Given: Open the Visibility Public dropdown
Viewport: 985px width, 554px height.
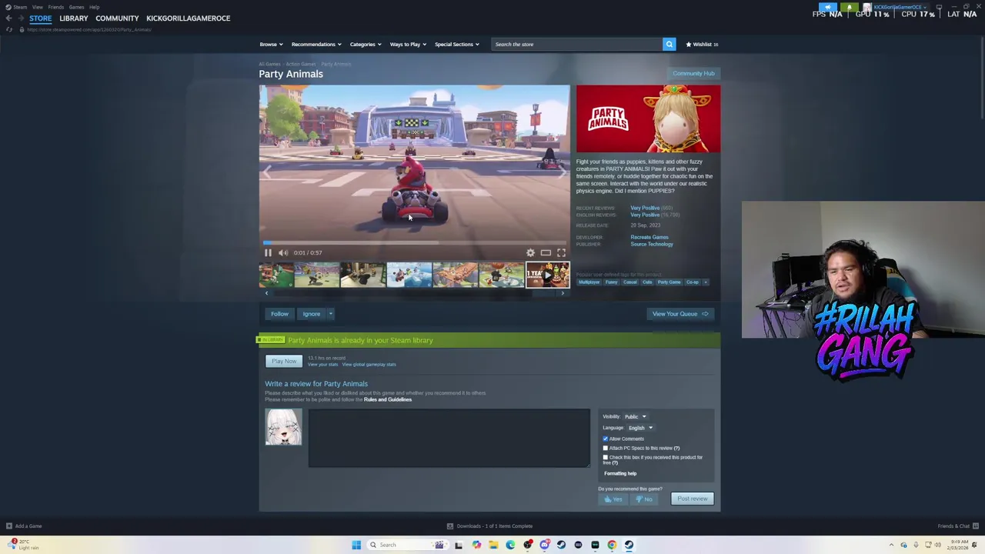Looking at the screenshot, I should [635, 417].
